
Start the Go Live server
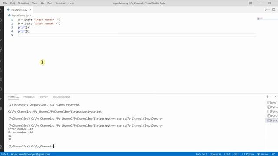click(x=263, y=154)
